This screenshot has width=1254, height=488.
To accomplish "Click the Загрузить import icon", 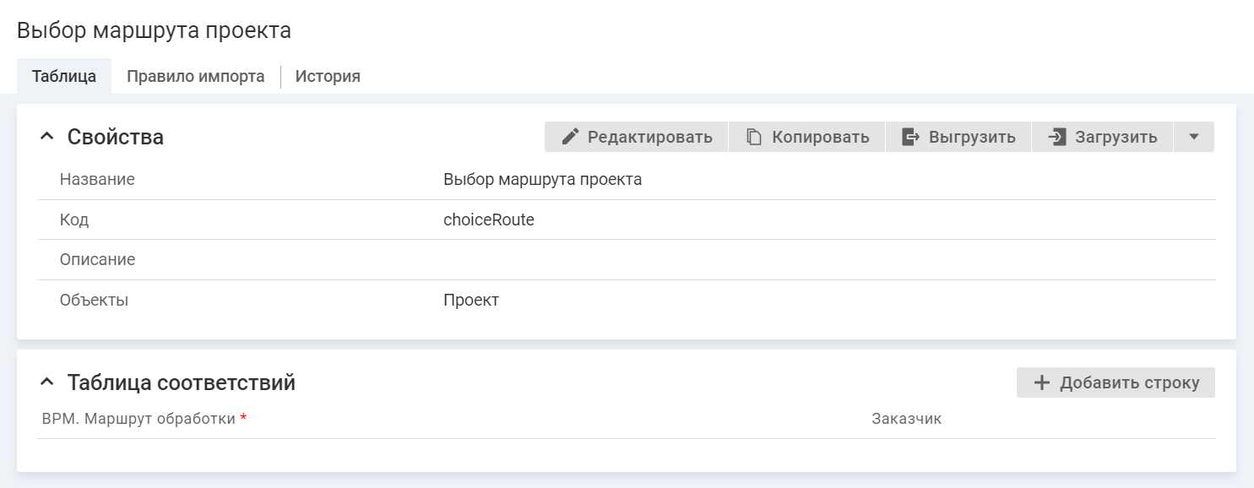I will (x=1057, y=137).
